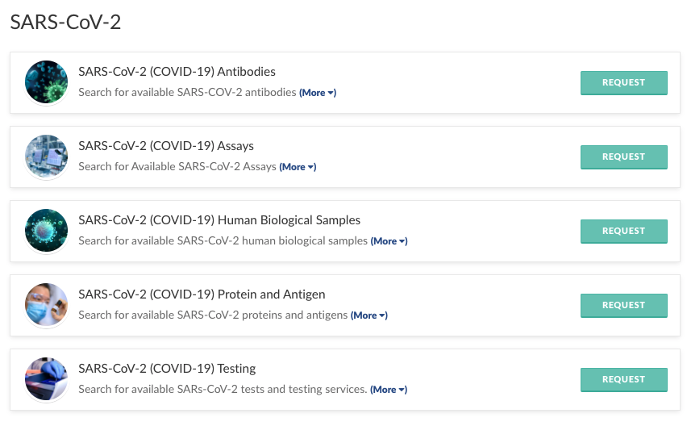Expand More under Protein and Antigen

pyautogui.click(x=369, y=315)
